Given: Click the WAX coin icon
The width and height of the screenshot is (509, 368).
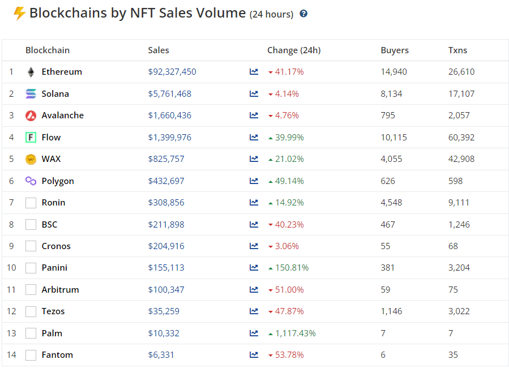Looking at the screenshot, I should point(31,159).
